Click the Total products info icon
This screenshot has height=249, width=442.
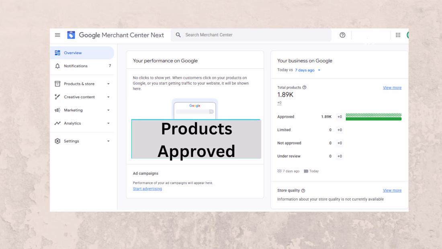pos(305,88)
